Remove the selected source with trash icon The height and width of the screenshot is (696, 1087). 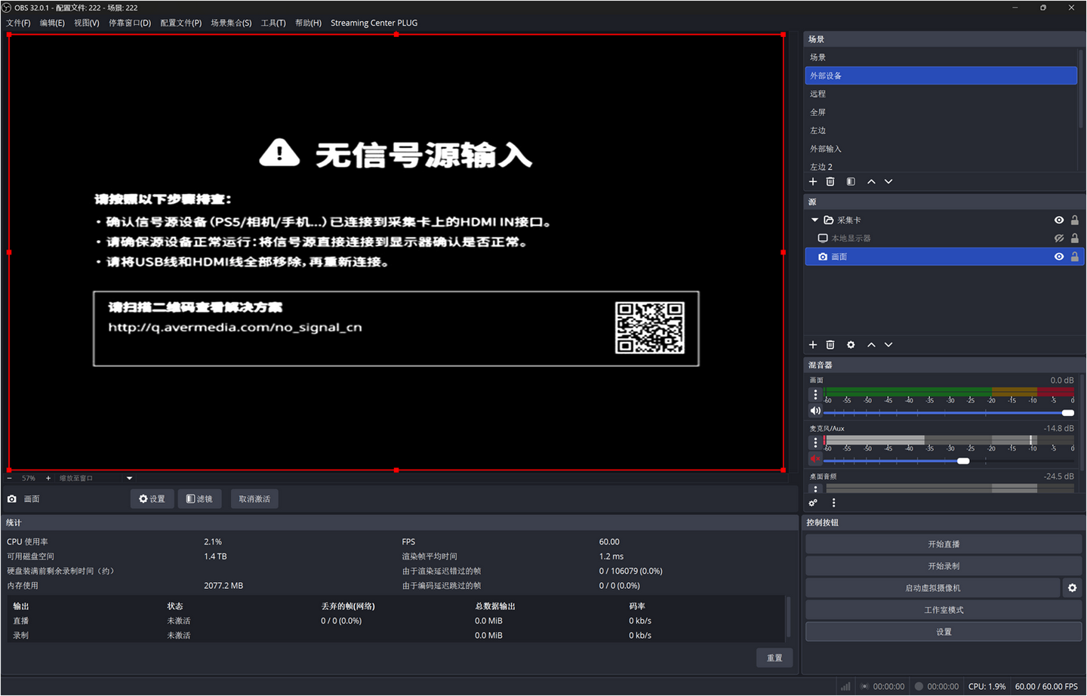(830, 345)
